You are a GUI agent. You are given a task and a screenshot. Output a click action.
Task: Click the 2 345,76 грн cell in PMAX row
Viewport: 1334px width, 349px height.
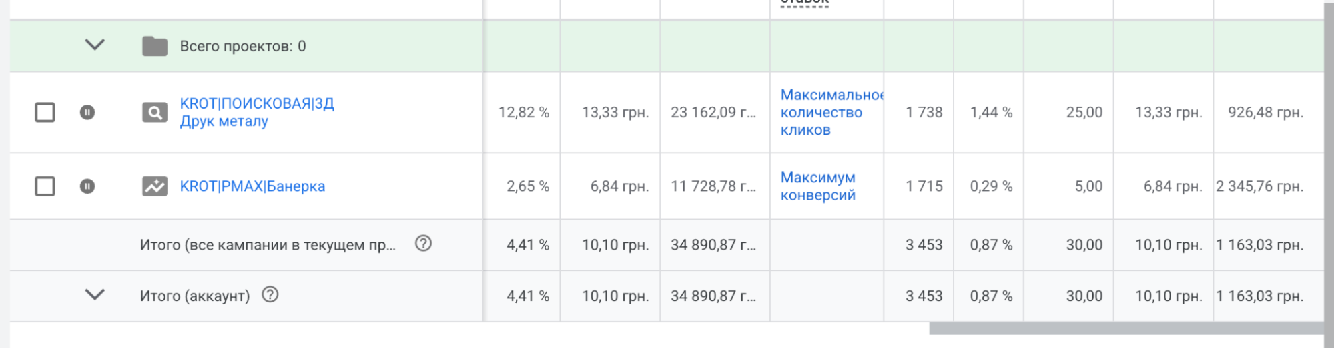(x=1259, y=186)
